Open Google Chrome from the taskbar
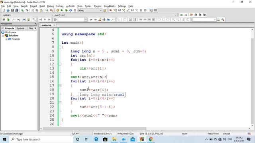This screenshot has height=143, width=255. click(x=151, y=139)
